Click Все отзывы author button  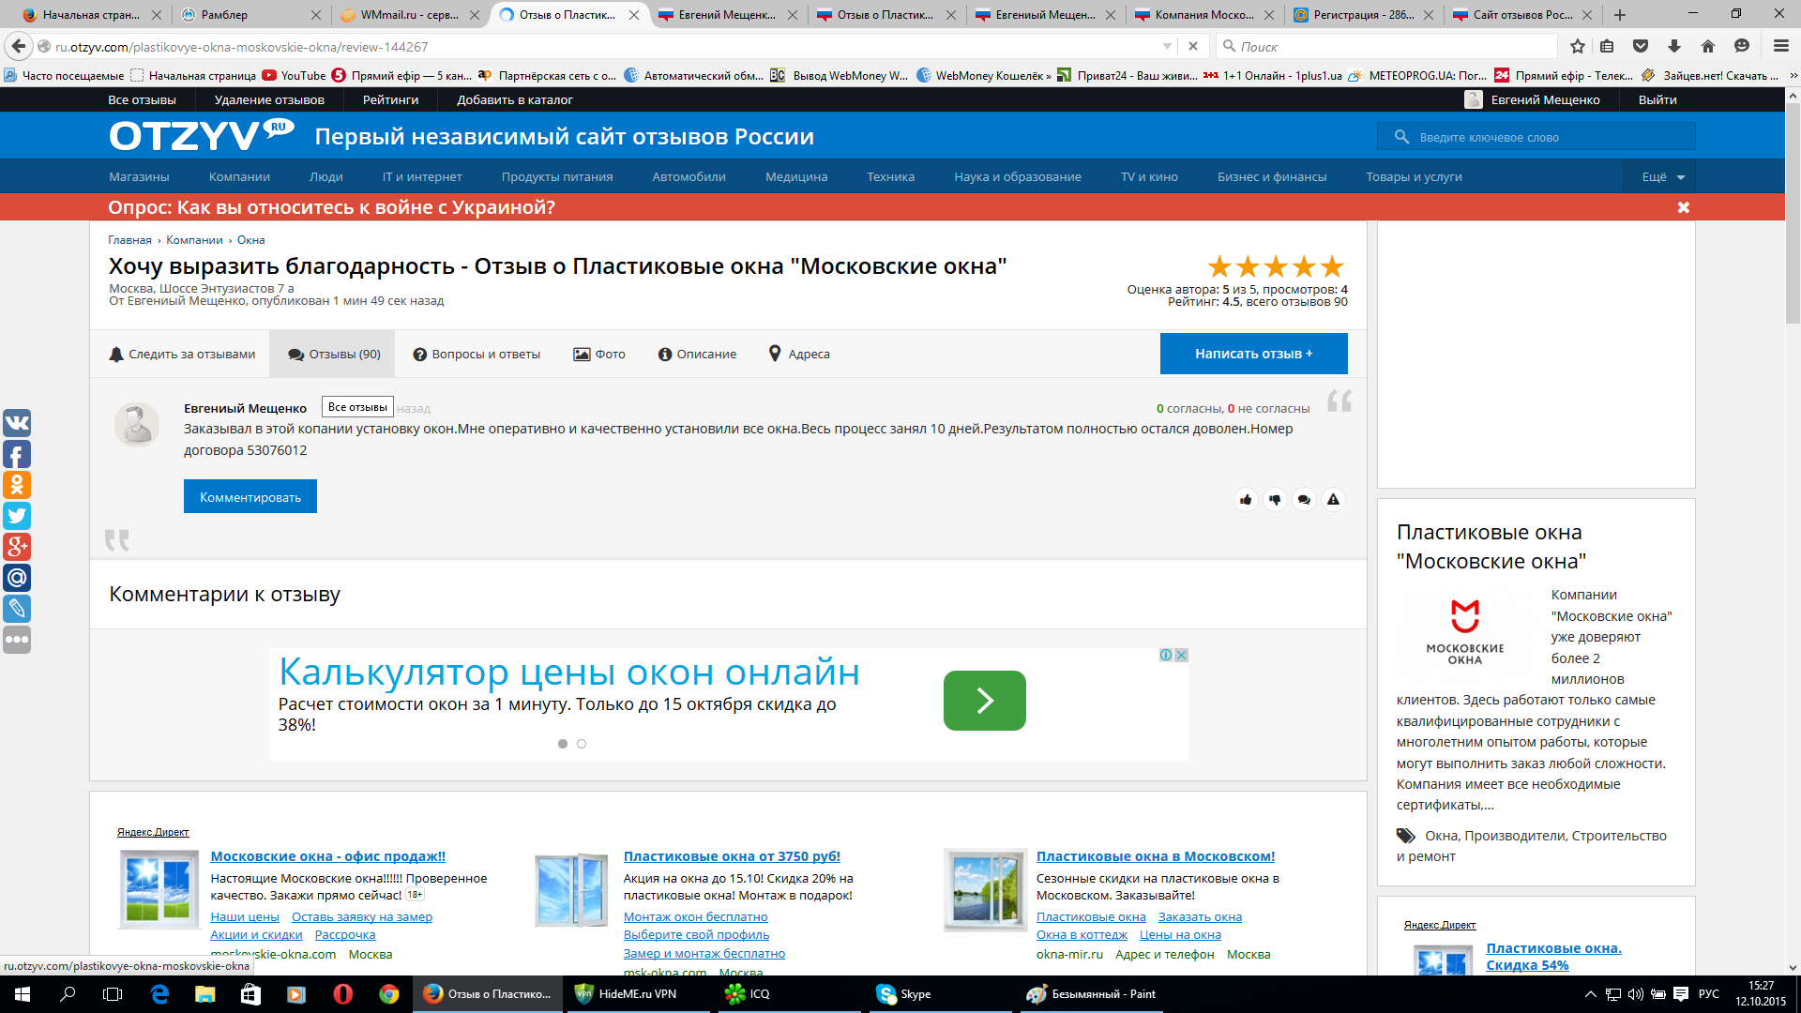357,407
